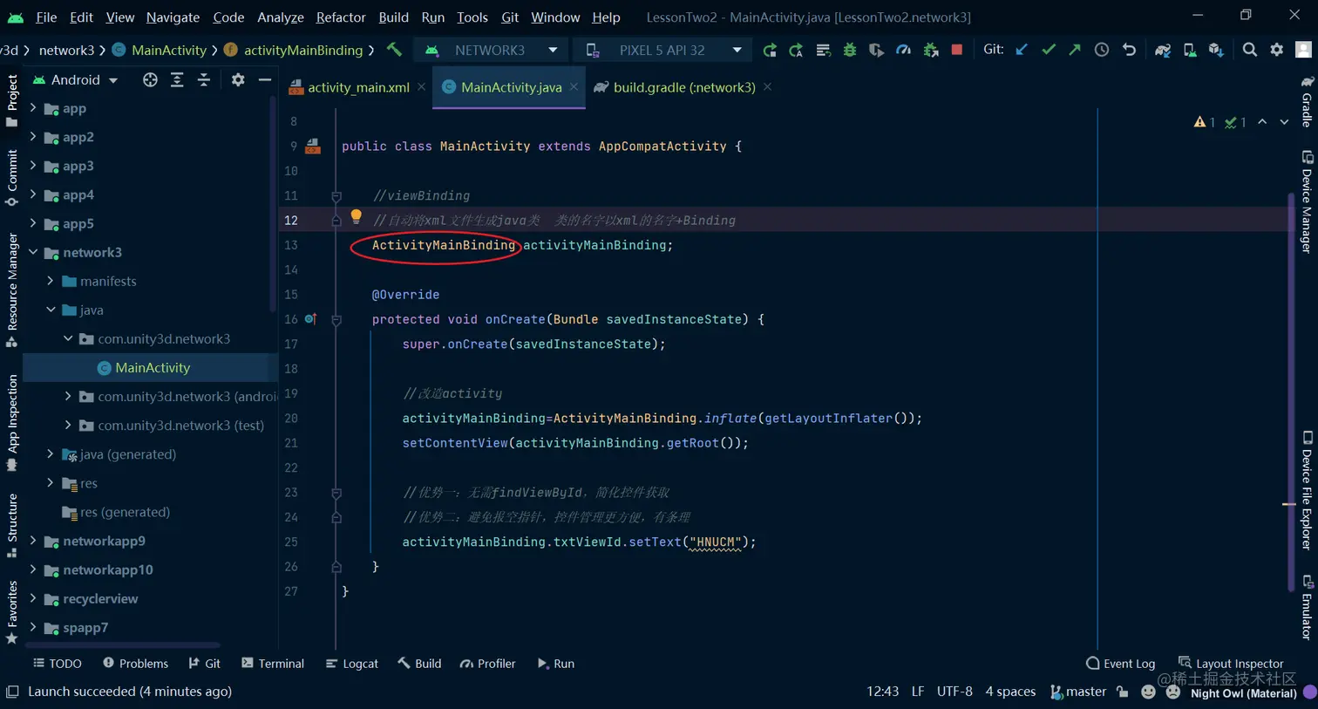1318x709 pixels.
Task: Collapse the network3 module node
Action: [x=33, y=252]
